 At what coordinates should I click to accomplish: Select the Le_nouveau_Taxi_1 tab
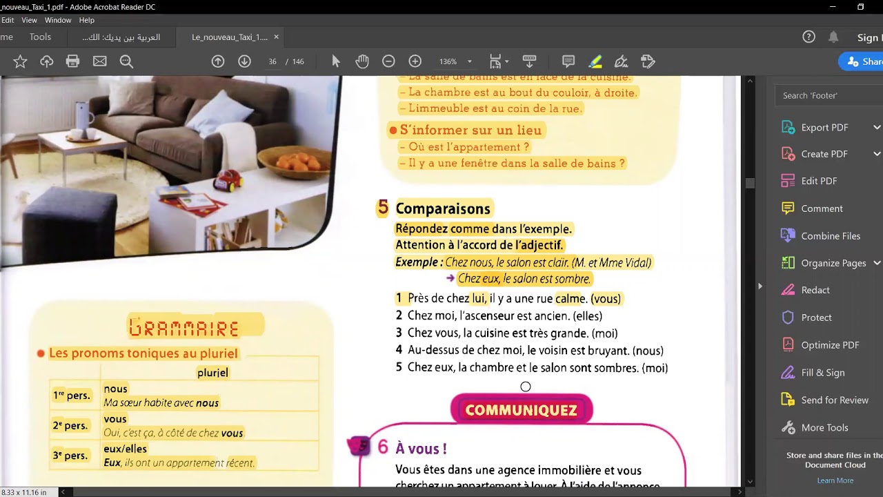coord(229,37)
